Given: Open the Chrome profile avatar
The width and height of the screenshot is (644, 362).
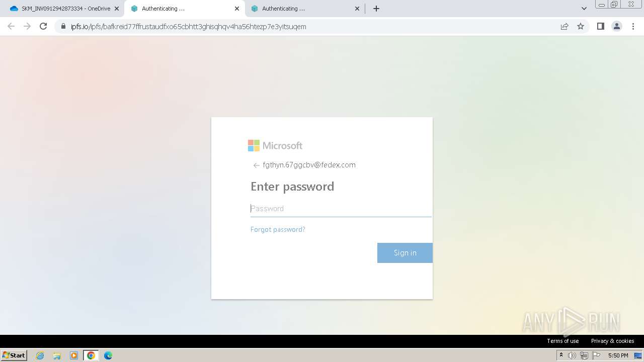Looking at the screenshot, I should [x=617, y=26].
